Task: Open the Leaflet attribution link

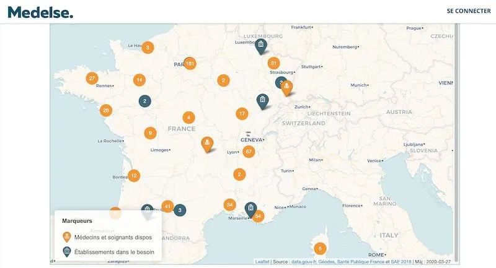Action: pos(263,262)
